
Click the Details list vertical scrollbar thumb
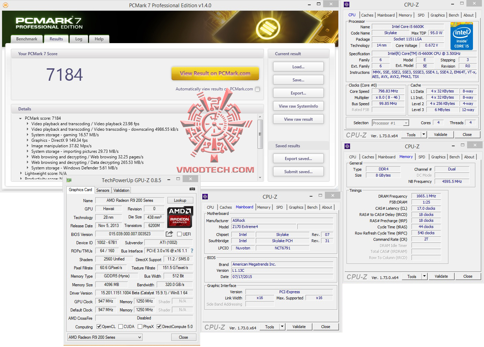(260, 134)
